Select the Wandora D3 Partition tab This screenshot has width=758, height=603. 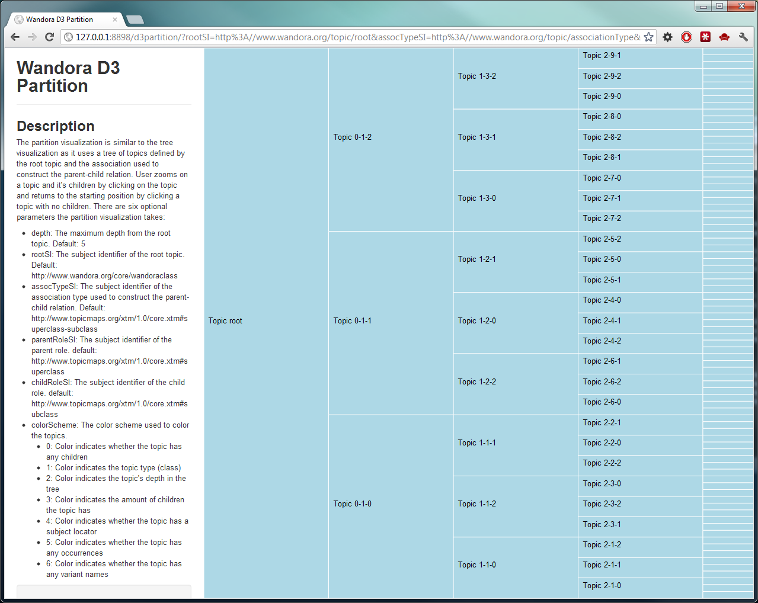(x=65, y=19)
